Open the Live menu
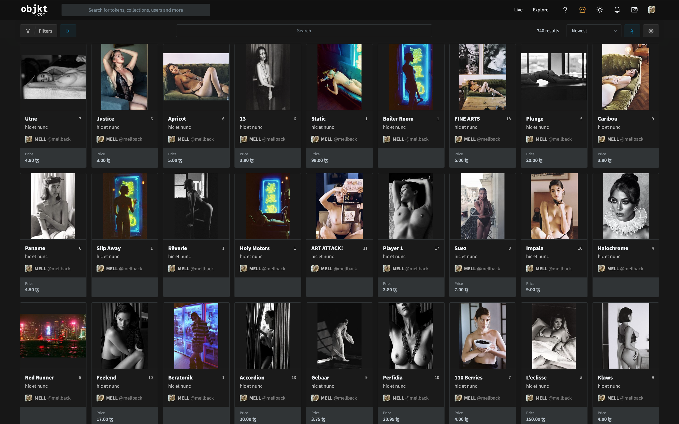Viewport: 679px width, 424px height. 518,10
